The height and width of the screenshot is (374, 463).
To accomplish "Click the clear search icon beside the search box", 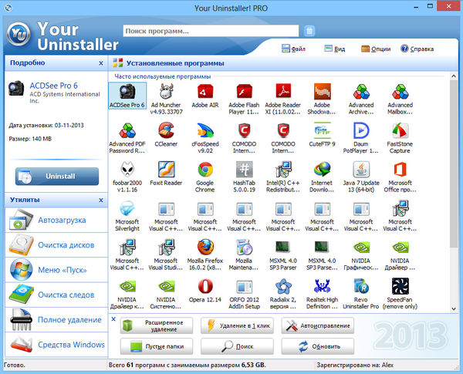I will (x=309, y=32).
